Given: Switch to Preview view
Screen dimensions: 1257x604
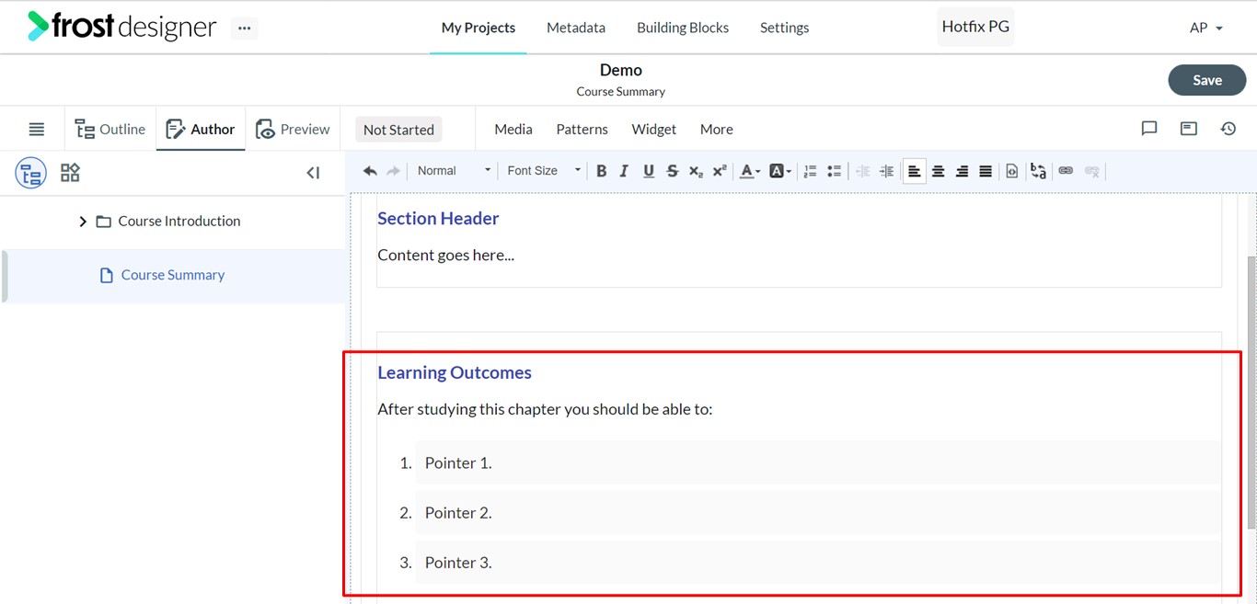Looking at the screenshot, I should pyautogui.click(x=293, y=130).
